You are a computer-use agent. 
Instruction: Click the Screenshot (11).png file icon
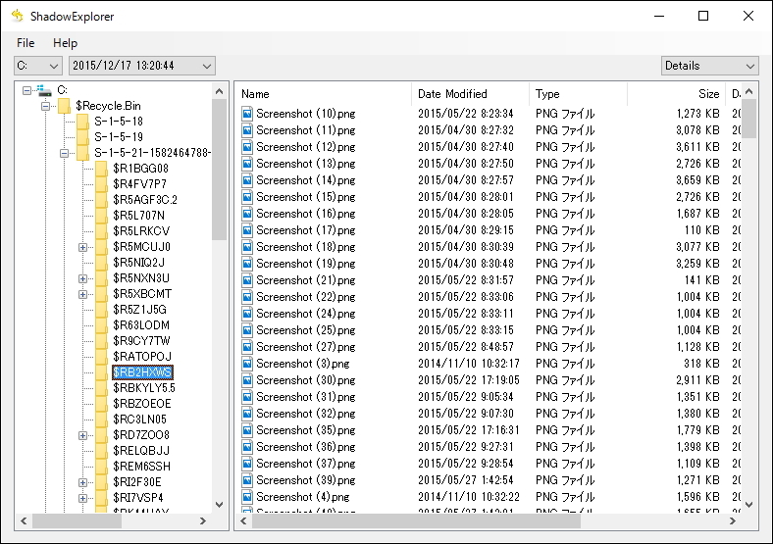(x=247, y=130)
